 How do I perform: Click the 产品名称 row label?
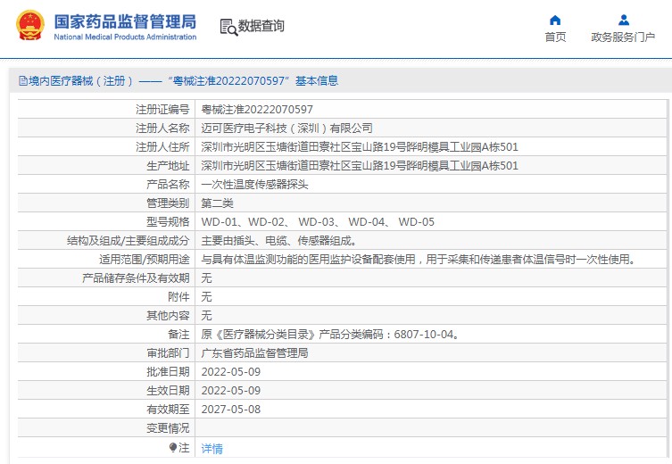tap(168, 185)
